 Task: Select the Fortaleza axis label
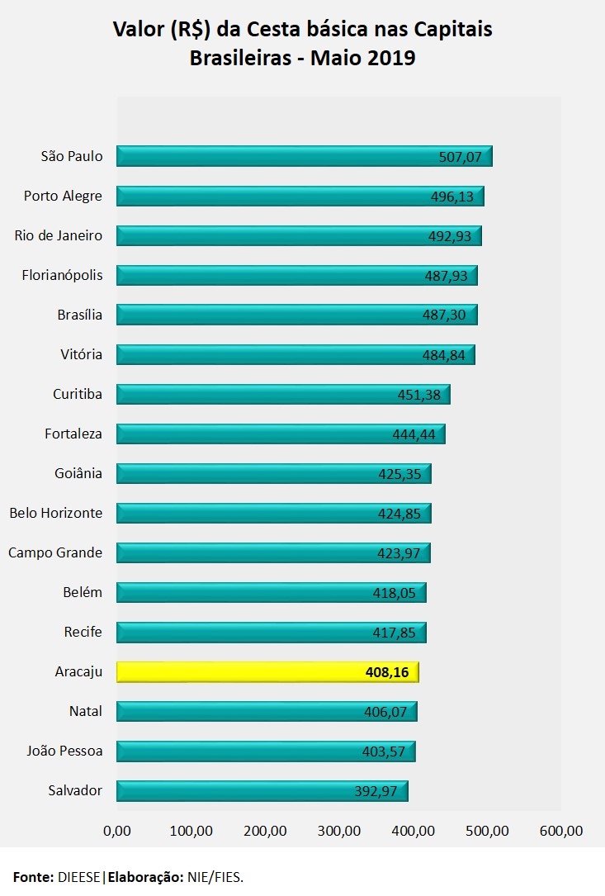(73, 434)
